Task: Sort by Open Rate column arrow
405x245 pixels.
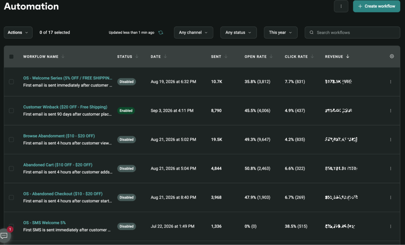Action: click(x=271, y=56)
